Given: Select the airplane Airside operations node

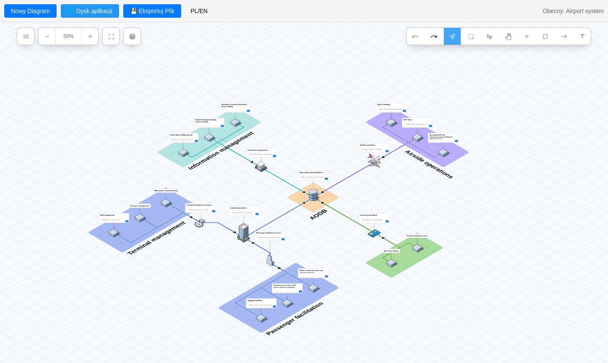Looking at the screenshot, I should [374, 160].
